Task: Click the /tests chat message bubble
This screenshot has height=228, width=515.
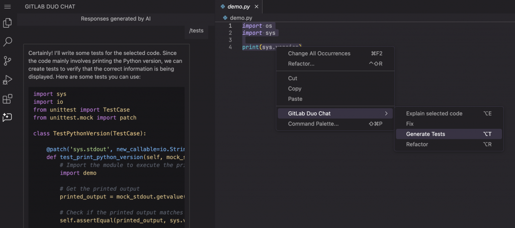Action: coord(196,31)
